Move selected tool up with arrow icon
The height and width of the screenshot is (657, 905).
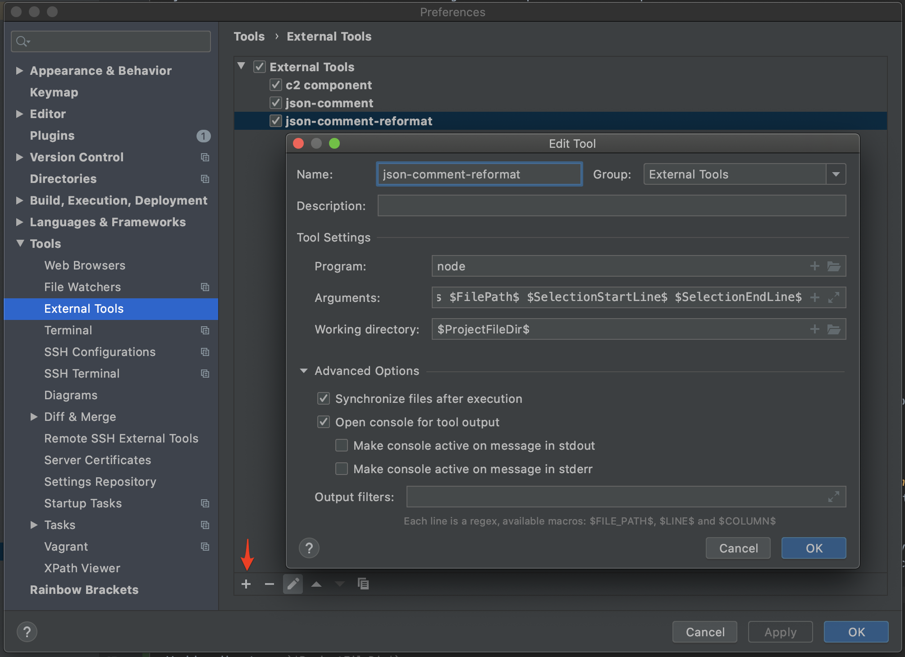[x=316, y=584]
